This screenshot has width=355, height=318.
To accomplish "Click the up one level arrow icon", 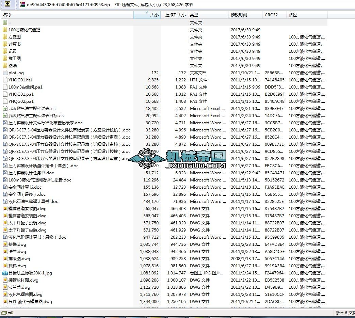I will coord(7,4).
